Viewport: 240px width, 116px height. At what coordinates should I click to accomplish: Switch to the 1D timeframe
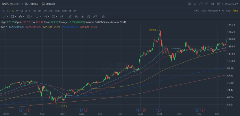point(3,11)
